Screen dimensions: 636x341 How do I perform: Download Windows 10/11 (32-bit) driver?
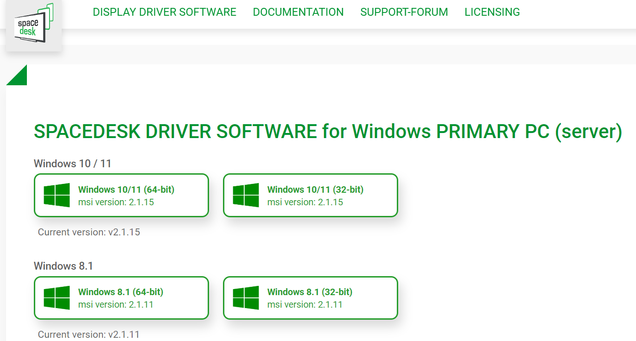pyautogui.click(x=311, y=195)
